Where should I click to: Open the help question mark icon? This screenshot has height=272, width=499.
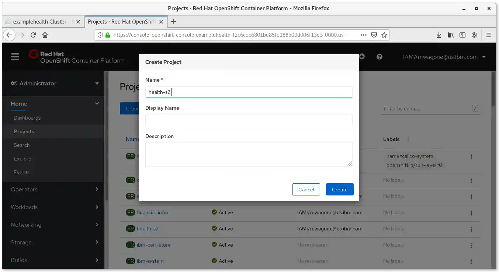tap(379, 57)
